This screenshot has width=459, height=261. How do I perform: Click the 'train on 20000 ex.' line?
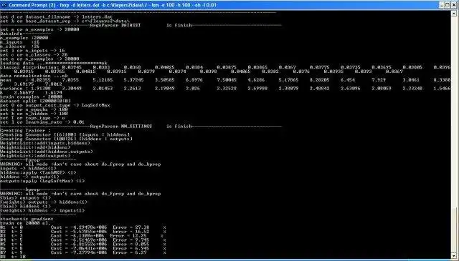(25, 223)
